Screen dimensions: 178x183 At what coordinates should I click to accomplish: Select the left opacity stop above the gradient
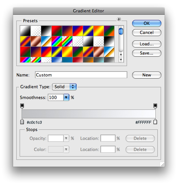click(x=22, y=106)
